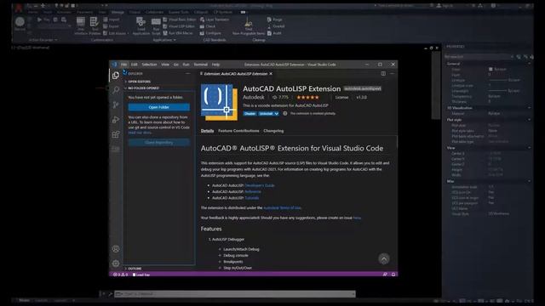Screen dimensions: 545x306
Task: Click Export in AutoCAD Customization panel
Action: pos(111,26)
